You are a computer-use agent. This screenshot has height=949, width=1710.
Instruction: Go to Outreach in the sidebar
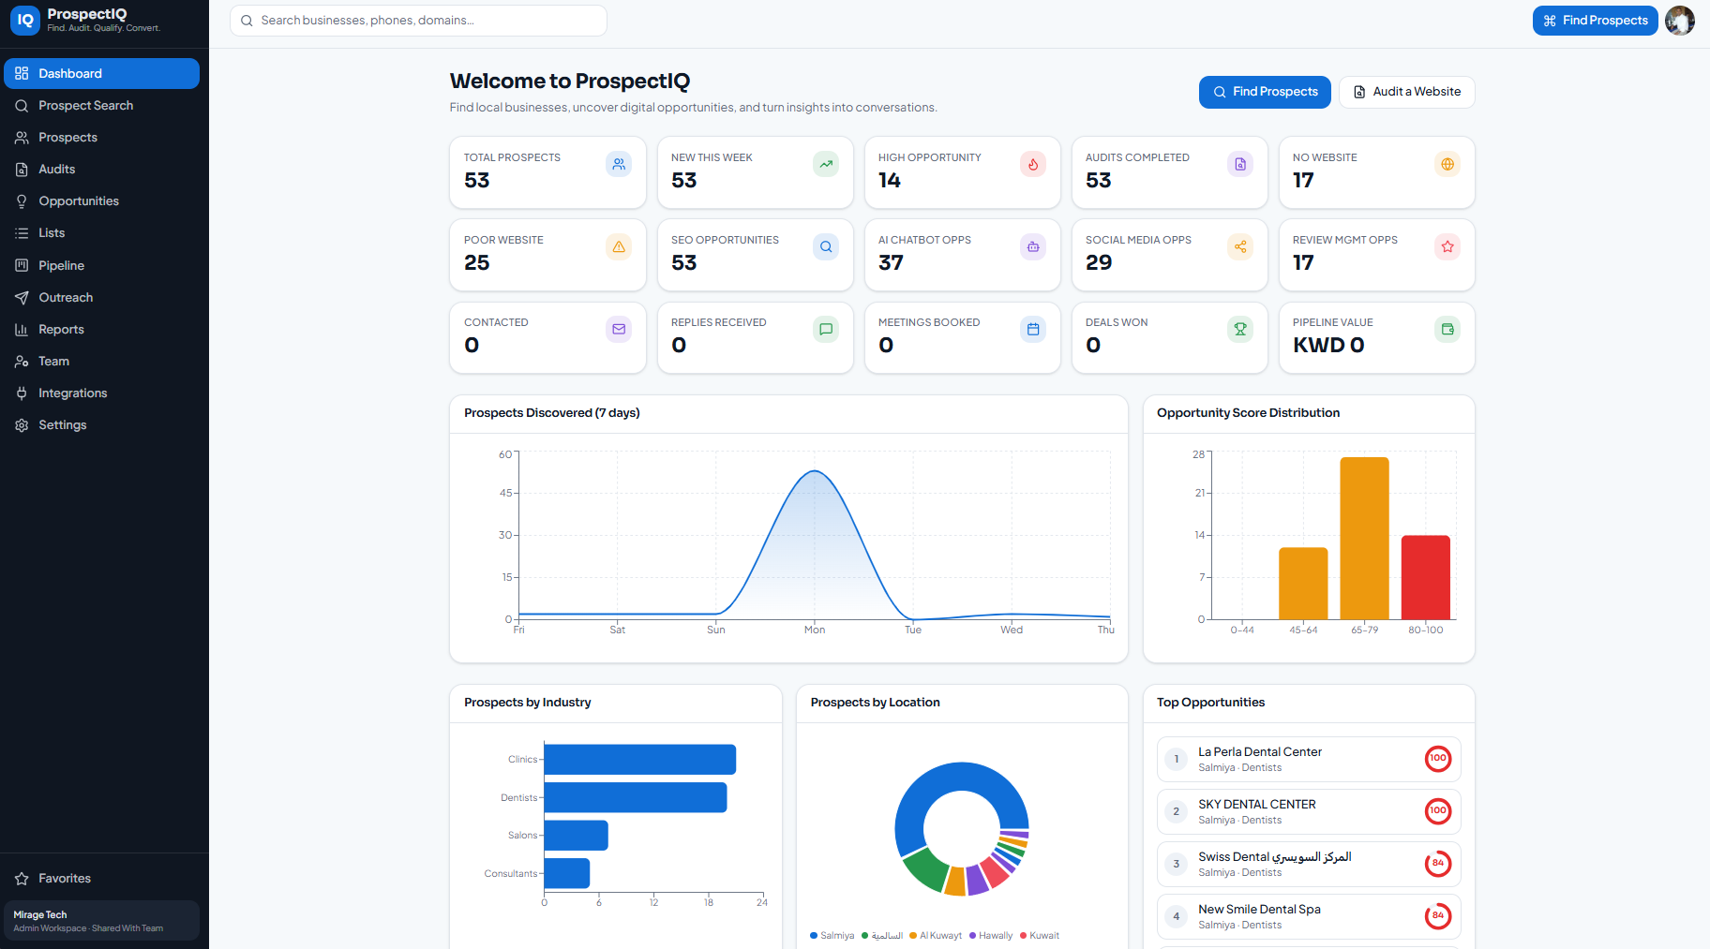(101, 297)
